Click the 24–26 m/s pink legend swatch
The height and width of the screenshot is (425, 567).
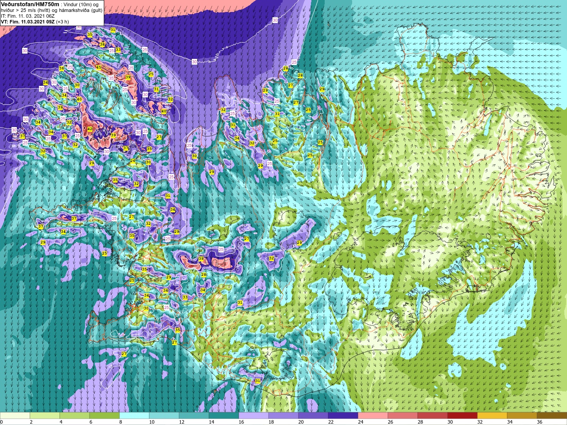coord(373,416)
